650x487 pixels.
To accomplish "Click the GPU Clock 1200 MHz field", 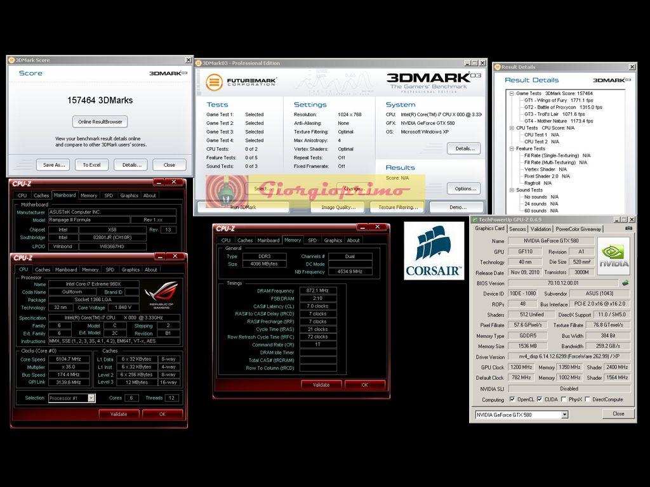I will (522, 367).
